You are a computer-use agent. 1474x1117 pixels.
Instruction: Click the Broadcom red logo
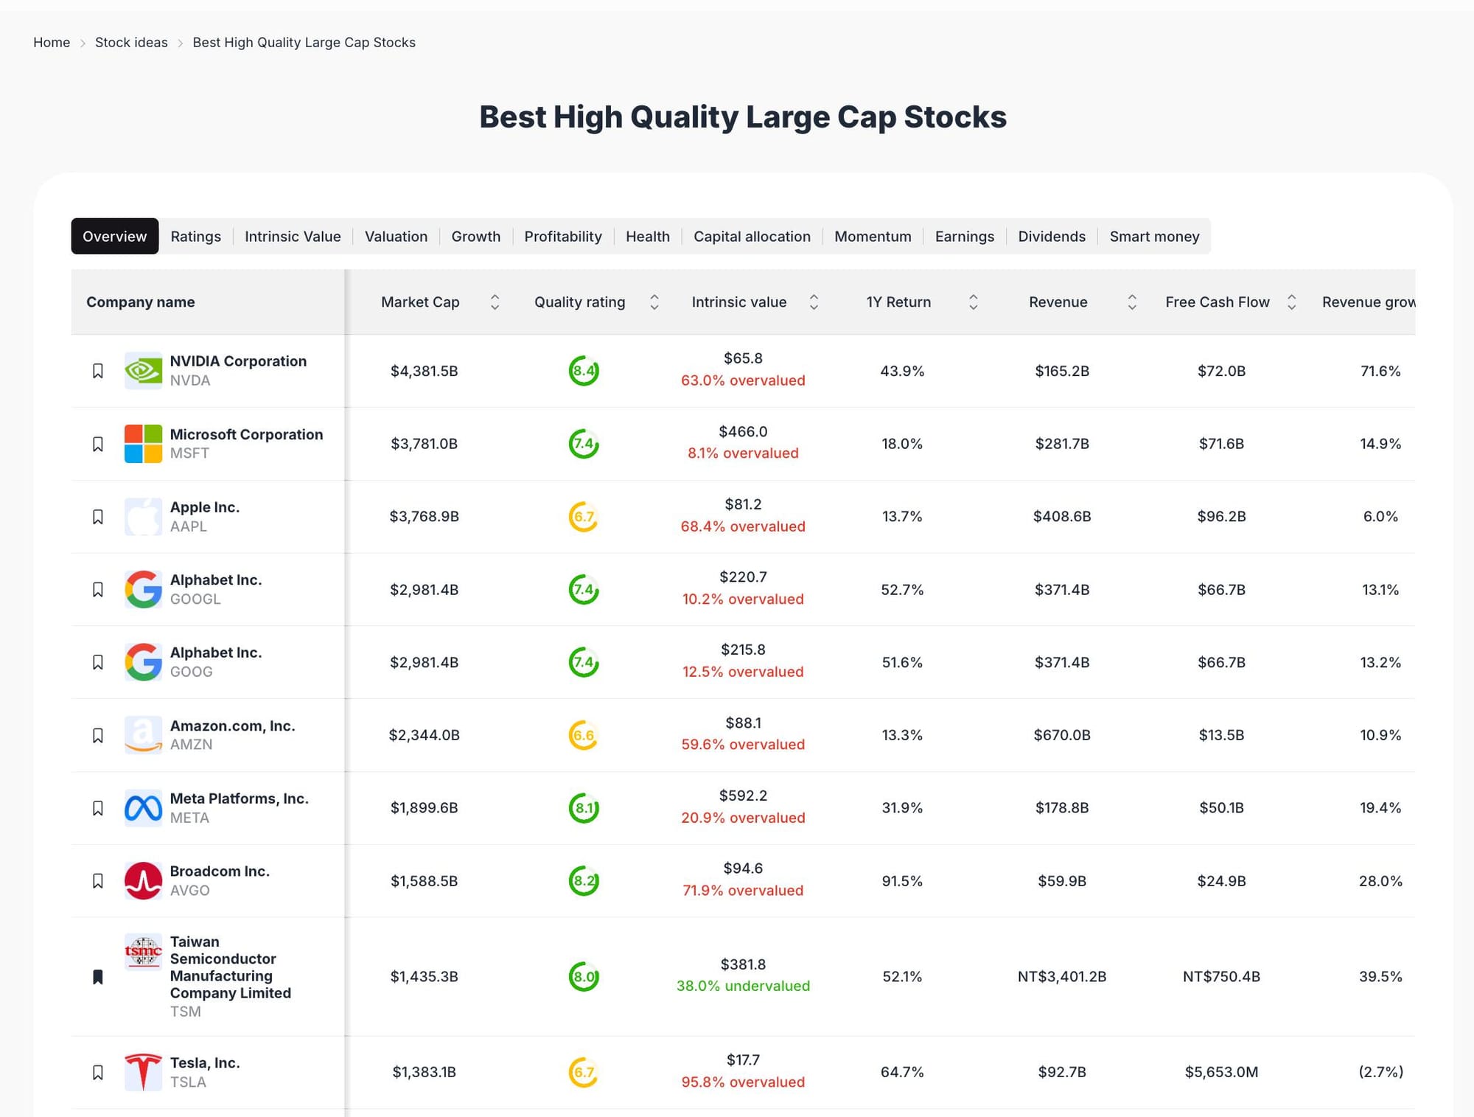tap(143, 880)
